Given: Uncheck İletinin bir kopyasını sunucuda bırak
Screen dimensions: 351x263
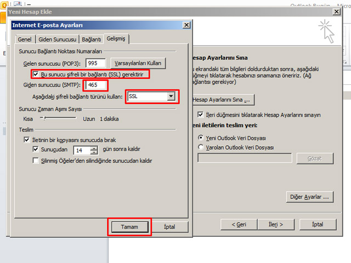Looking at the screenshot, I should 27,140.
